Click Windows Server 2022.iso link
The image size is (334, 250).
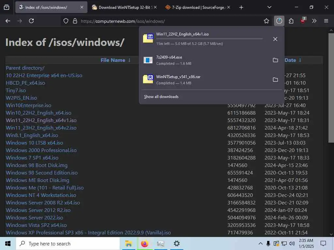pos(35,218)
